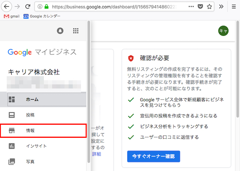Open page actions three-dot menu

(x=191, y=7)
